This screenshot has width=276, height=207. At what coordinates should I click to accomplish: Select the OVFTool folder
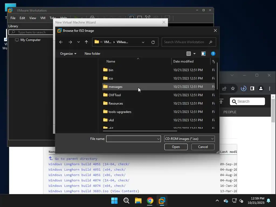tap(158, 95)
